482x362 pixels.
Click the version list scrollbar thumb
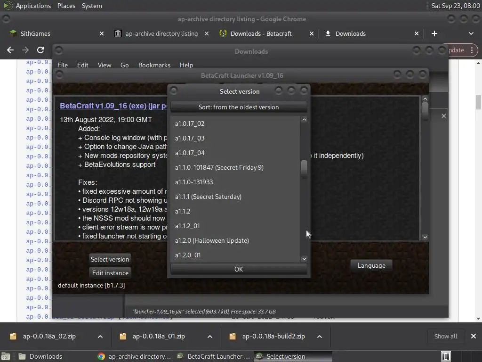point(304,168)
